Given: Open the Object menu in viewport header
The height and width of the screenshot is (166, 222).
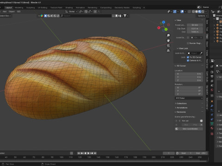Looking at the screenshot, I should tap(12, 12).
